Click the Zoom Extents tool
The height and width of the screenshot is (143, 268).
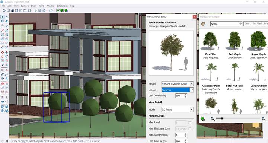[2, 92]
